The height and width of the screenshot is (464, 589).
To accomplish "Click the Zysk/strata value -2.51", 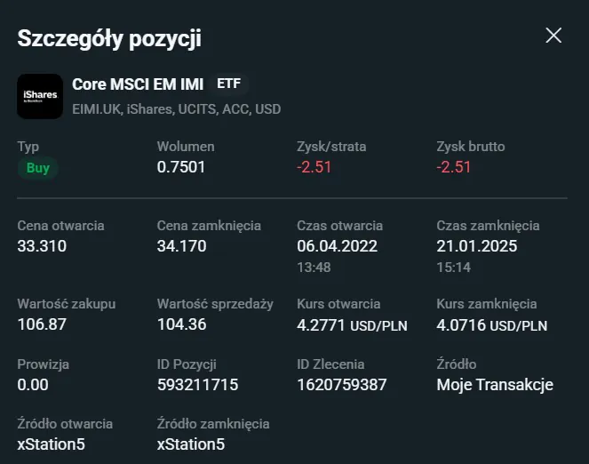I will click(x=314, y=167).
